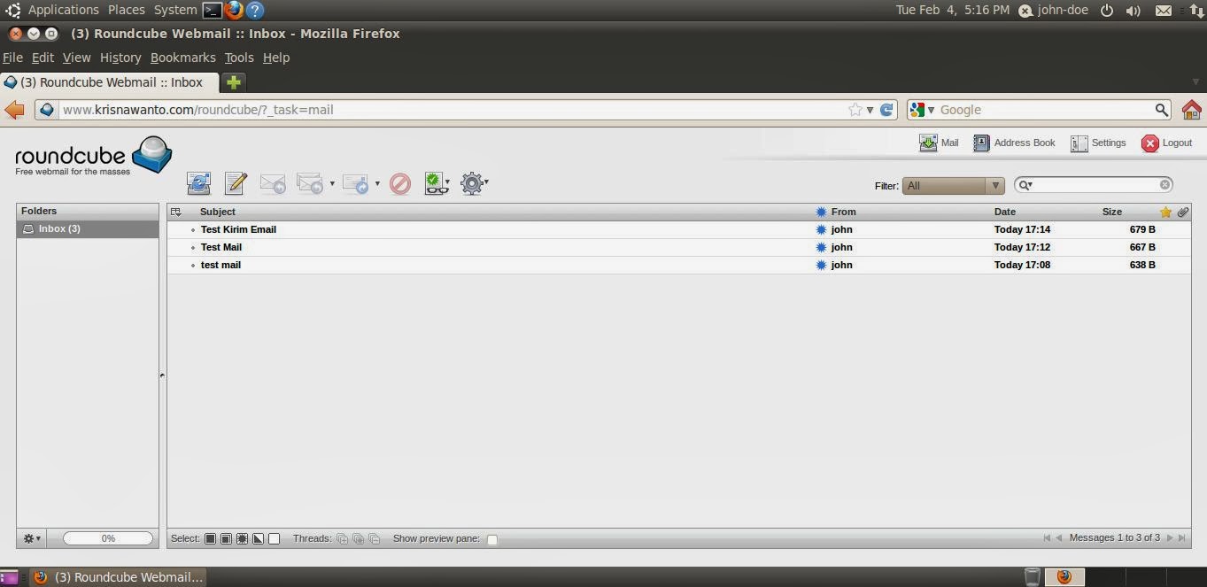Click the folder pane splitter handle
Viewport: 1207px width, 587px height.
tap(162, 375)
